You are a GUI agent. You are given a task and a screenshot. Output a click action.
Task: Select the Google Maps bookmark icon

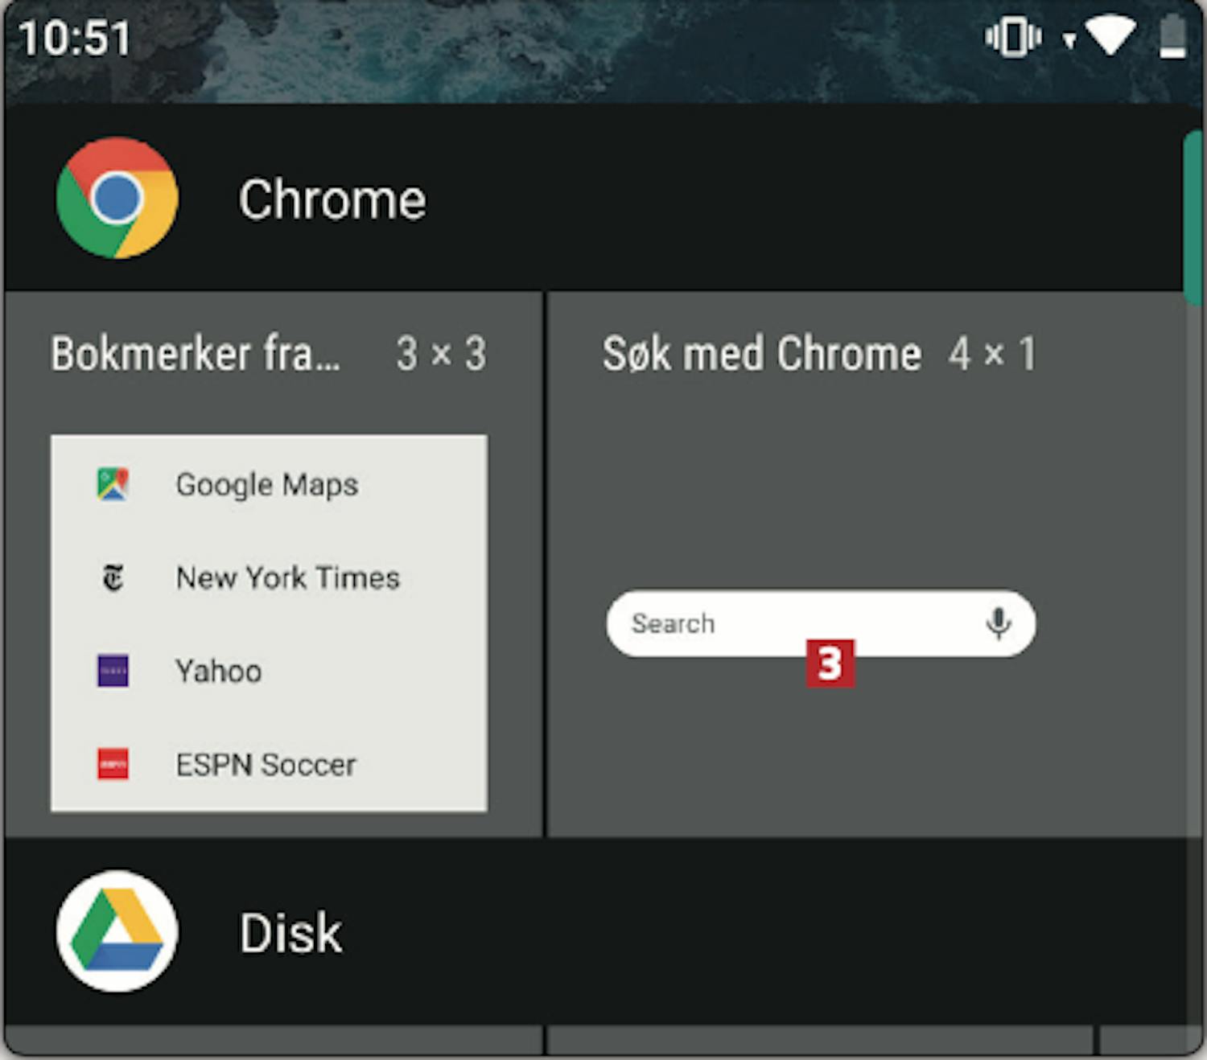[x=113, y=484]
